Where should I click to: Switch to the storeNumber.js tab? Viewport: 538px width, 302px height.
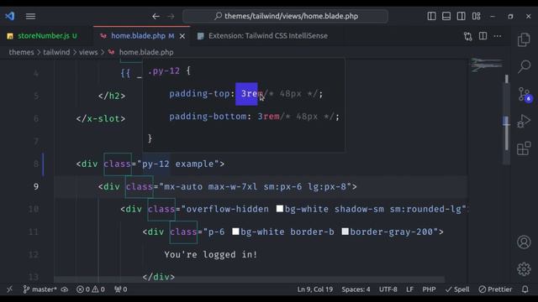[x=44, y=35]
